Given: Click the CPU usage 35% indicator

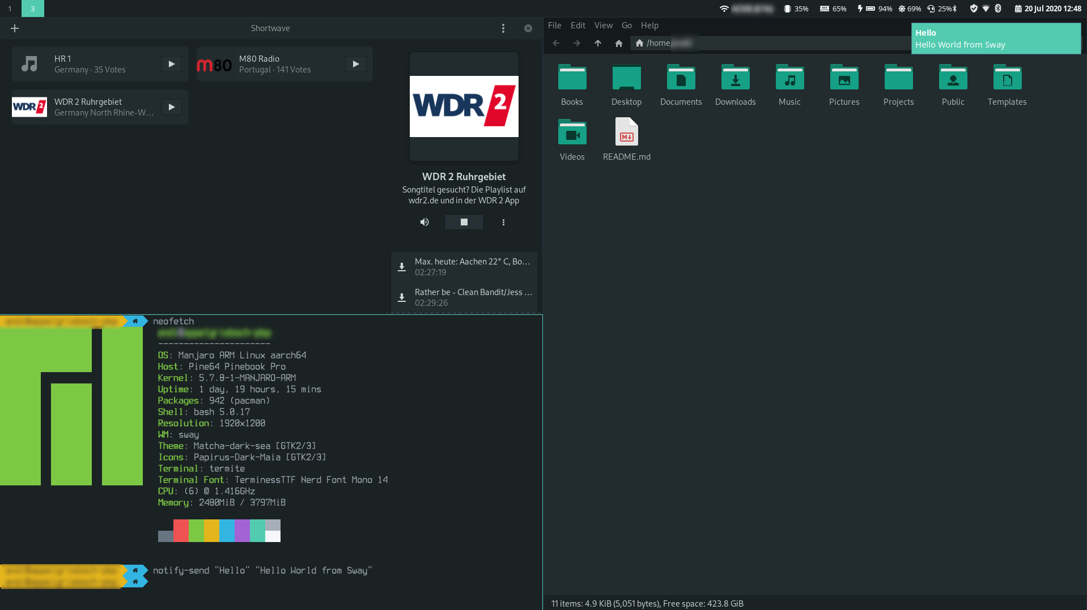Looking at the screenshot, I should [x=796, y=8].
